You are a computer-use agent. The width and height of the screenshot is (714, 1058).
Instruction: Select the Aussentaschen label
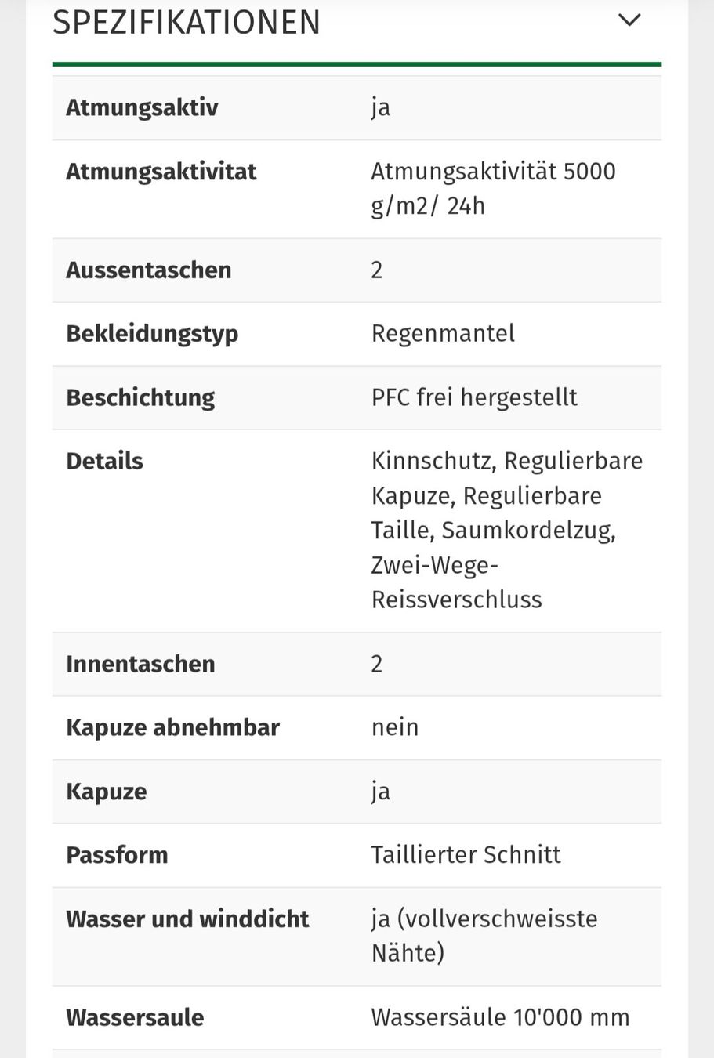click(x=149, y=270)
